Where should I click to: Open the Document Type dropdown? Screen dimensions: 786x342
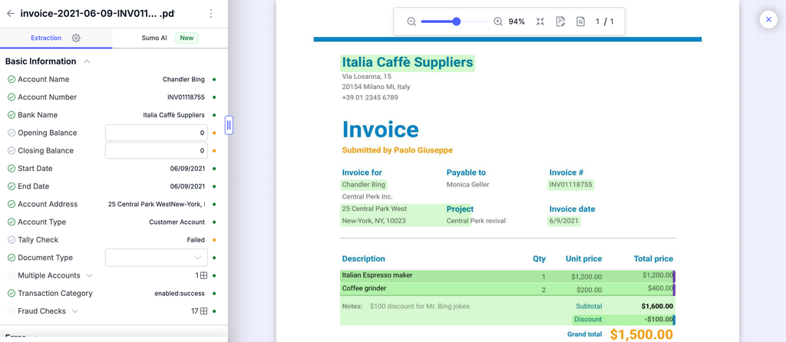tap(157, 258)
